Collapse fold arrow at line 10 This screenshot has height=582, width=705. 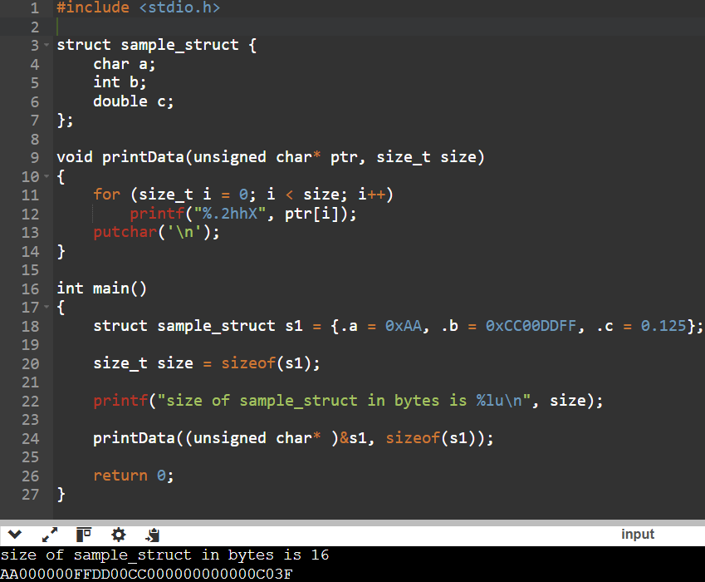pyautogui.click(x=47, y=176)
